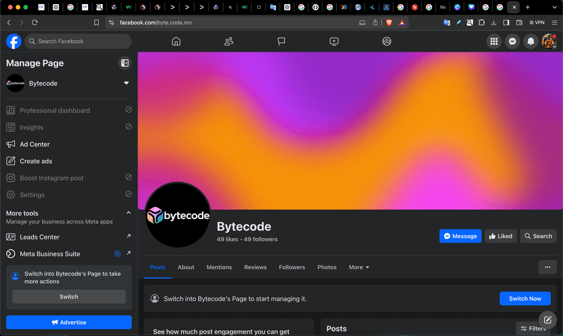Click the browser forward arrow
The height and width of the screenshot is (336, 563).
[21, 22]
